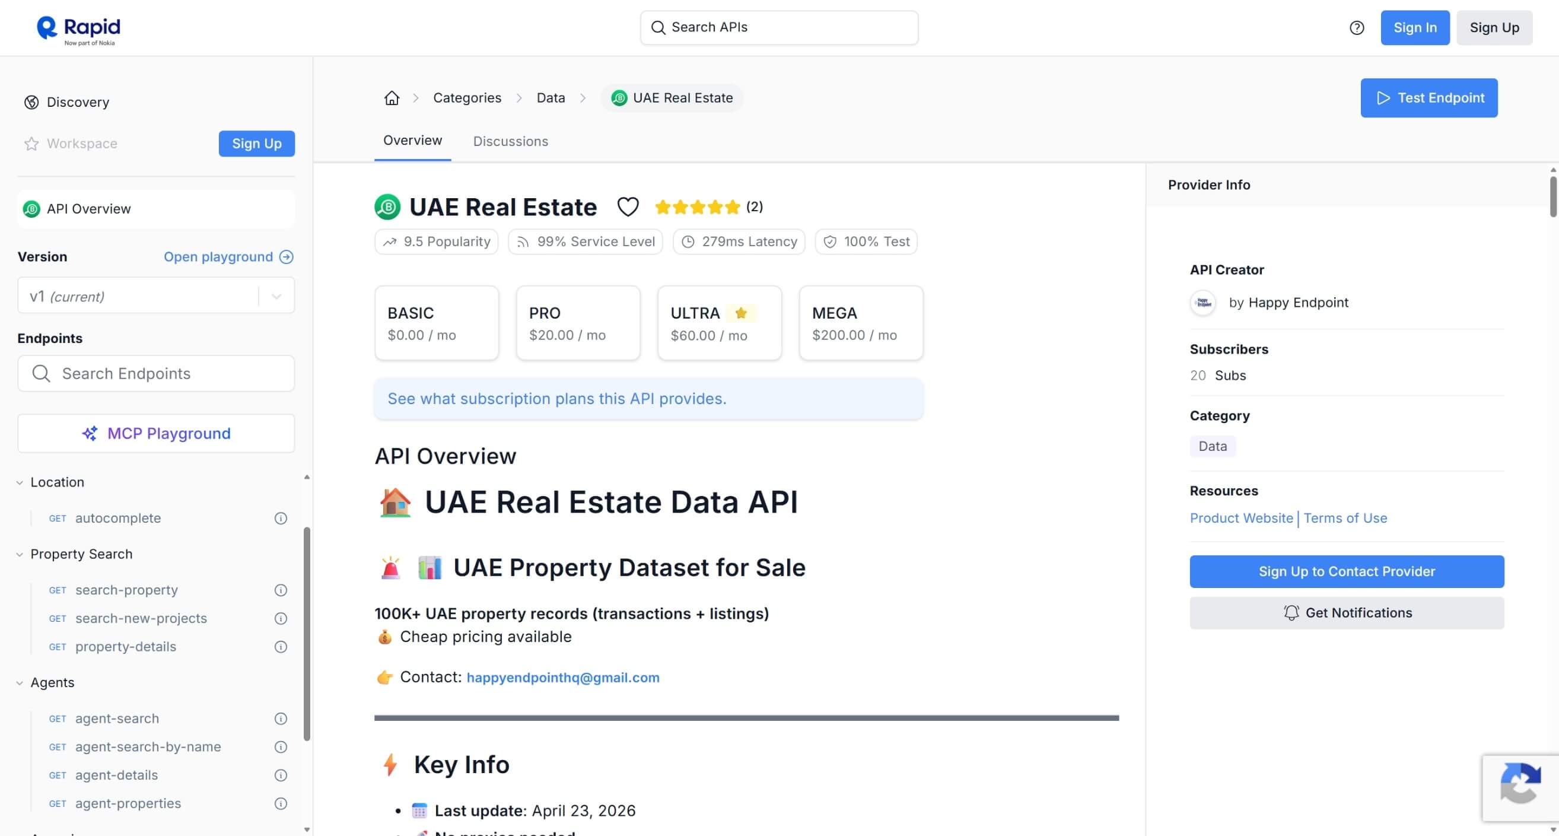
Task: Collapse the Agents endpoint group
Action: coord(20,683)
